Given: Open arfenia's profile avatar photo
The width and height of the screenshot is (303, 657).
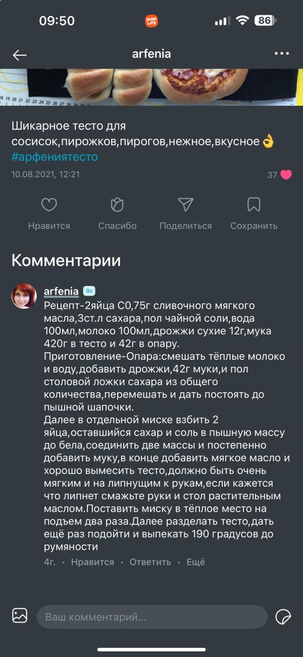Looking at the screenshot, I should click(23, 296).
